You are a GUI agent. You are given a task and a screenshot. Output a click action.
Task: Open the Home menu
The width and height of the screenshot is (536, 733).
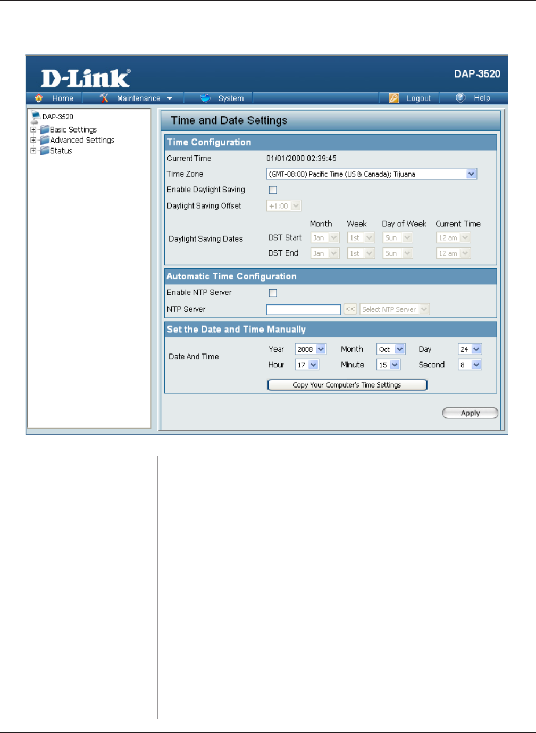[63, 98]
